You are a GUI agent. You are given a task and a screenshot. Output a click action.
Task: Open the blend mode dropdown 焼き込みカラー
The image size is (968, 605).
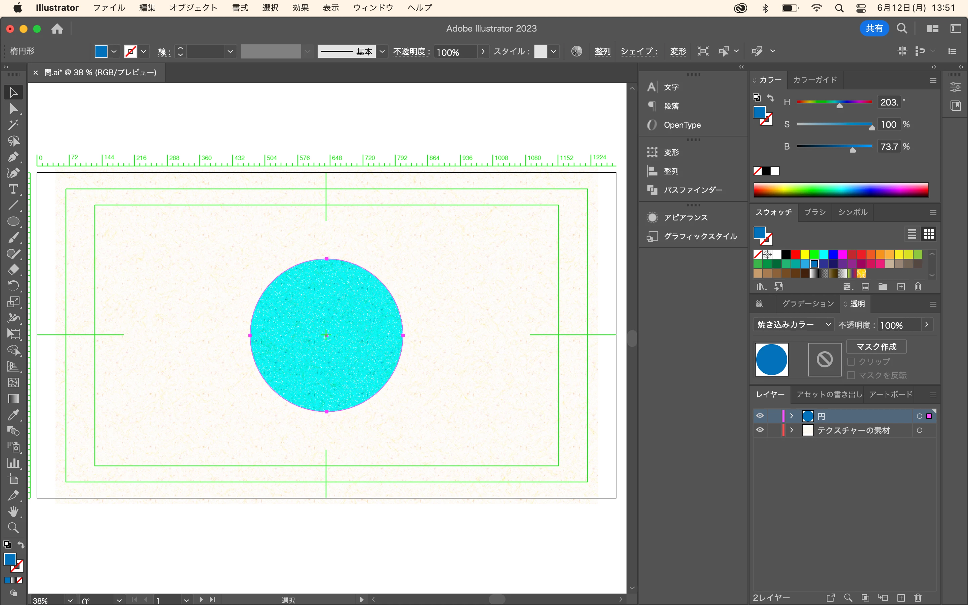pos(793,324)
